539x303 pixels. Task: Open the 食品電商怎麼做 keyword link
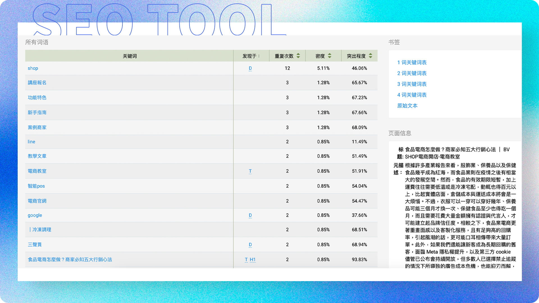[70, 260]
